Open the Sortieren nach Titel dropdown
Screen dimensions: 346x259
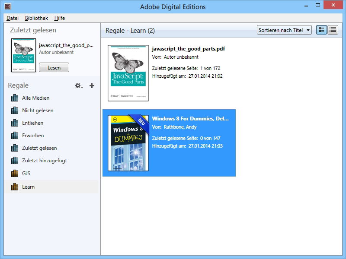tap(284, 30)
